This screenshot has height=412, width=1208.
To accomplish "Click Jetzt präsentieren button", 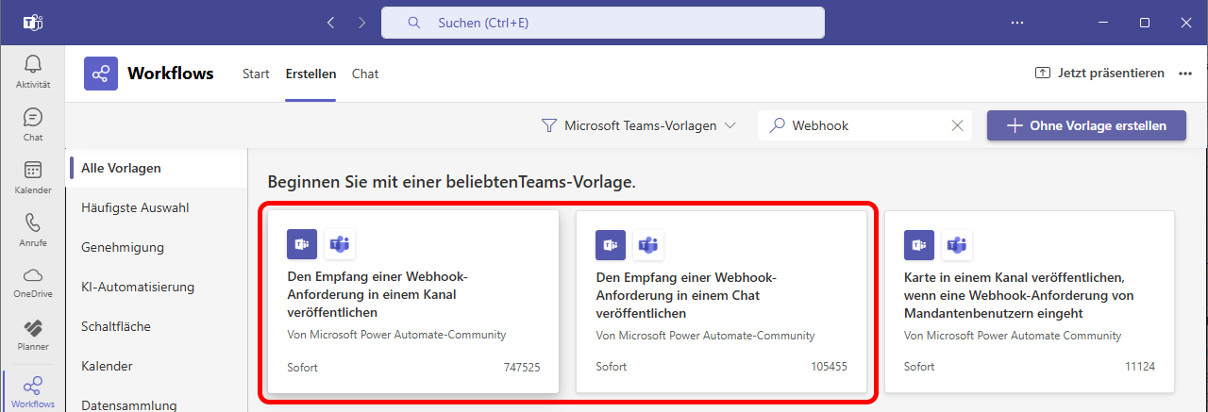I will (x=1099, y=74).
